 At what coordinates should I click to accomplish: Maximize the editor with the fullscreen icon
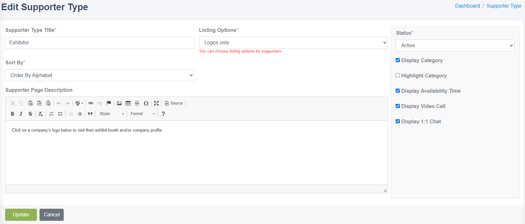[x=156, y=103]
